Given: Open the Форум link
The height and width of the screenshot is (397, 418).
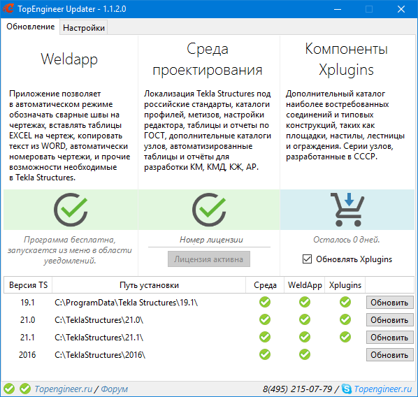Looking at the screenshot, I should [115, 389].
